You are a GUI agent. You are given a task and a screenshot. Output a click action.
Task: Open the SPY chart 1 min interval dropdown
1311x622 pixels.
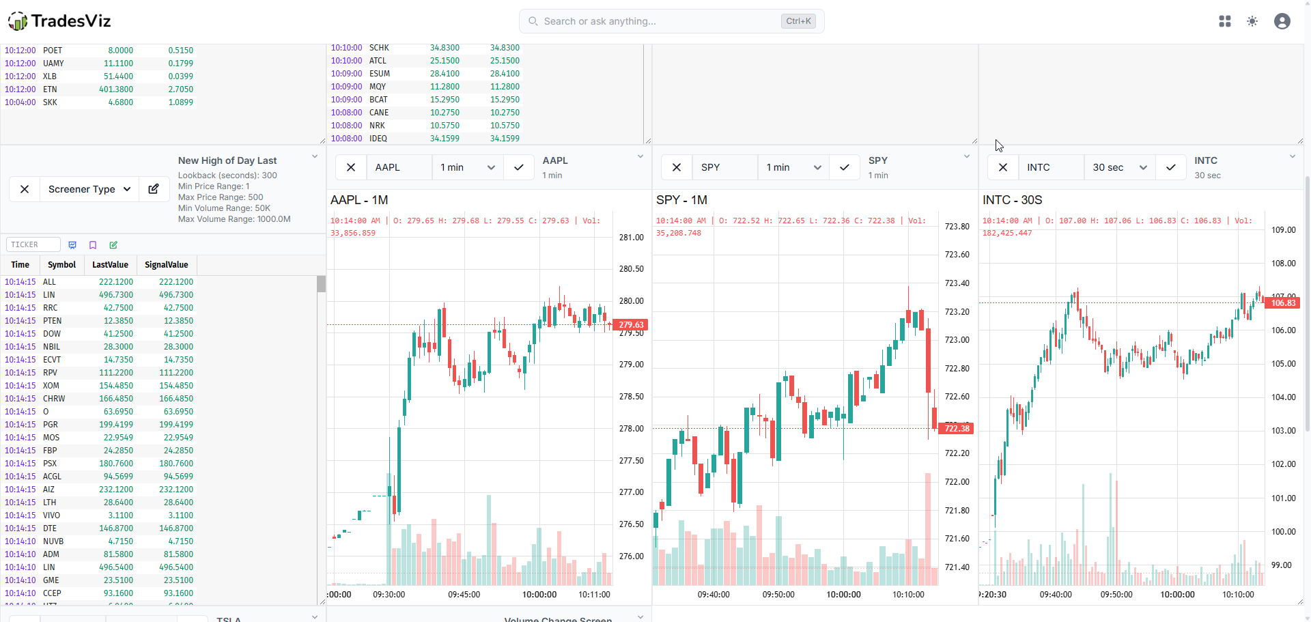click(x=793, y=167)
